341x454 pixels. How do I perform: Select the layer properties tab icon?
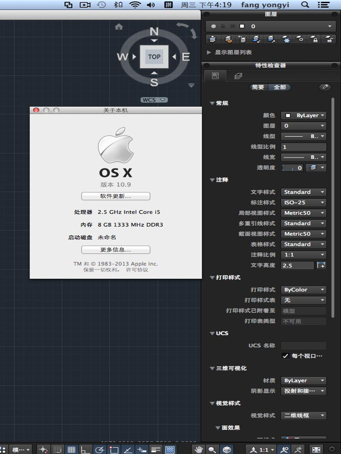click(x=238, y=76)
